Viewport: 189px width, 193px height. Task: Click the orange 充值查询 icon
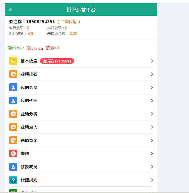pyautogui.click(x=13, y=140)
